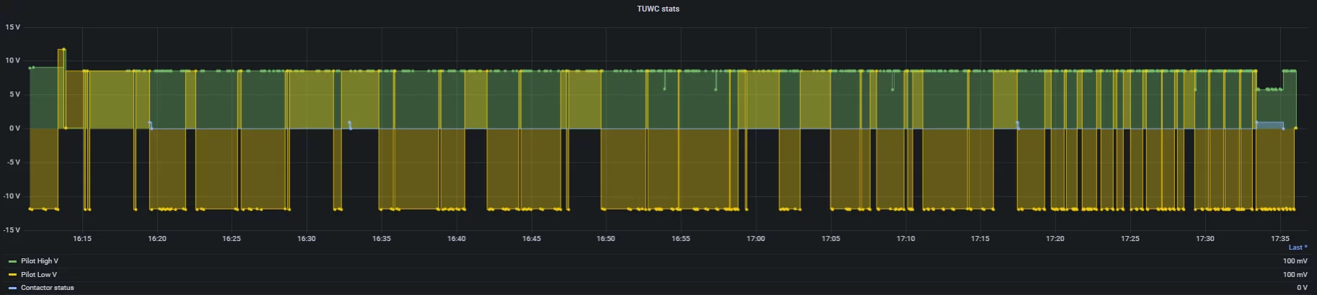Click the Pilot High V last value 100 mV
This screenshot has width=1317, height=295.
1295,261
